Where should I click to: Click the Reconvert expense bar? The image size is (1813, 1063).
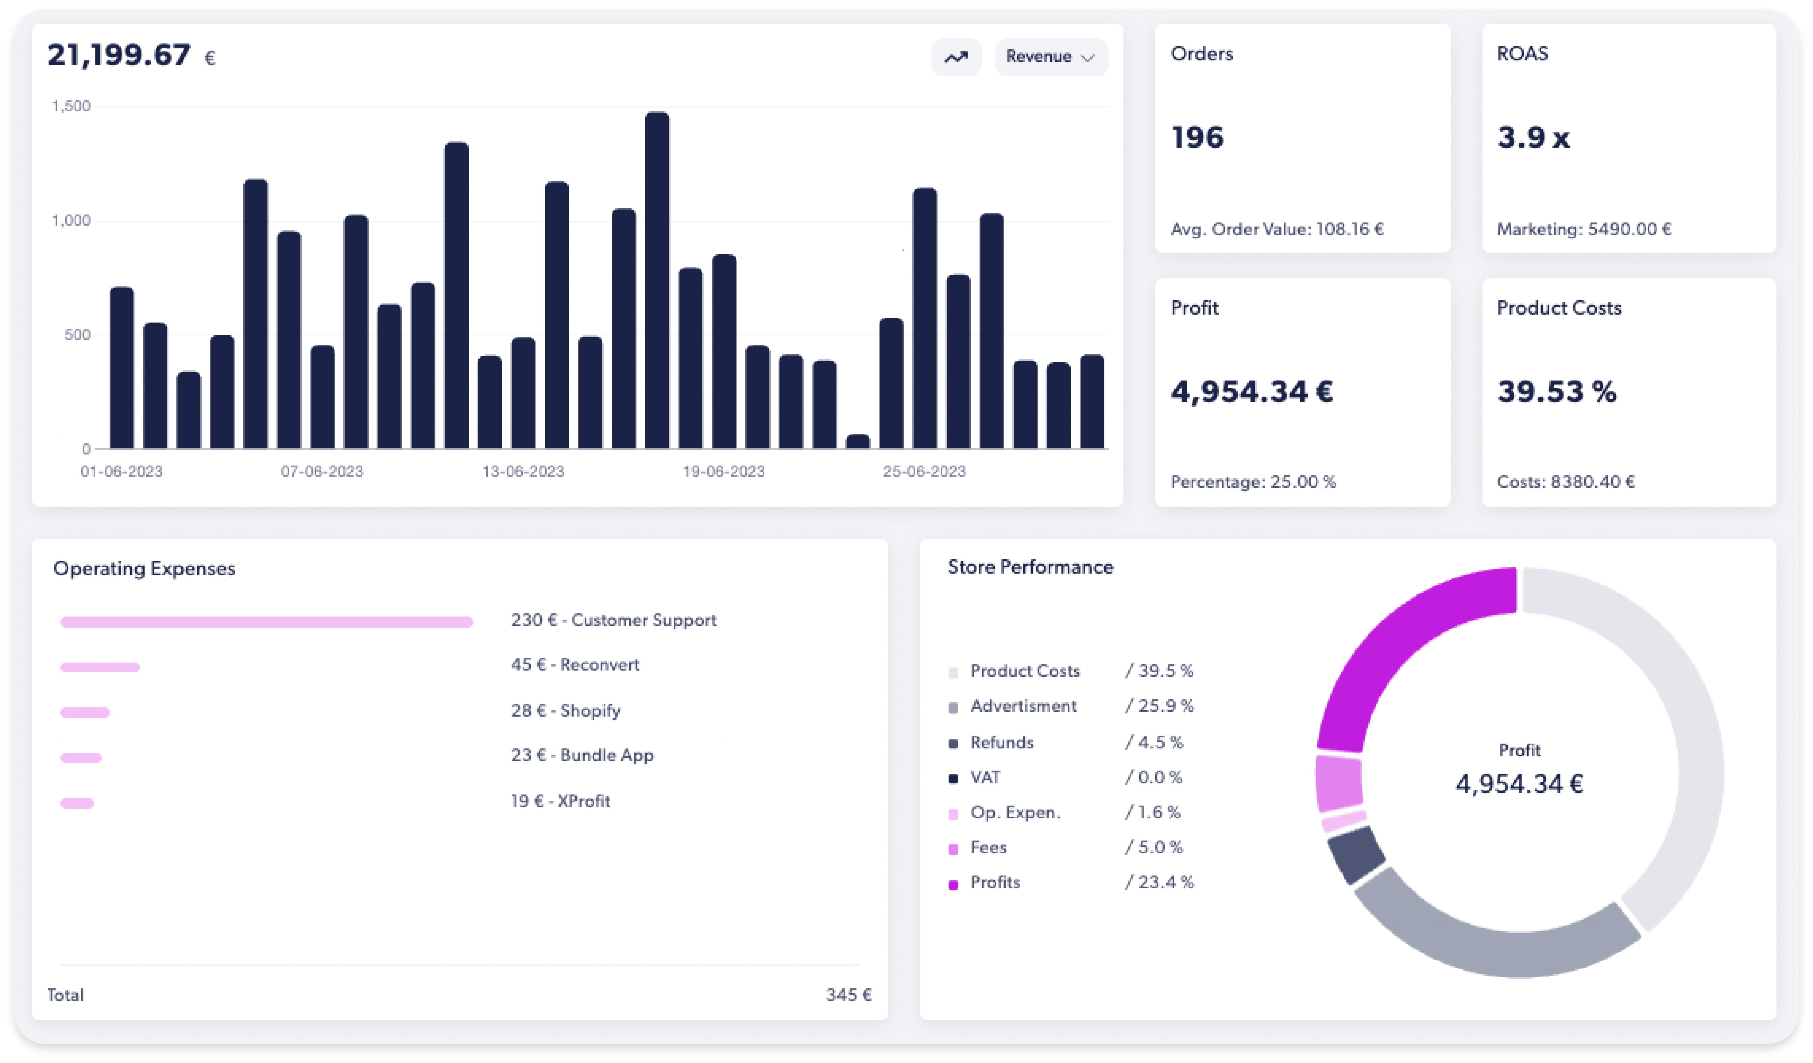coord(100,667)
